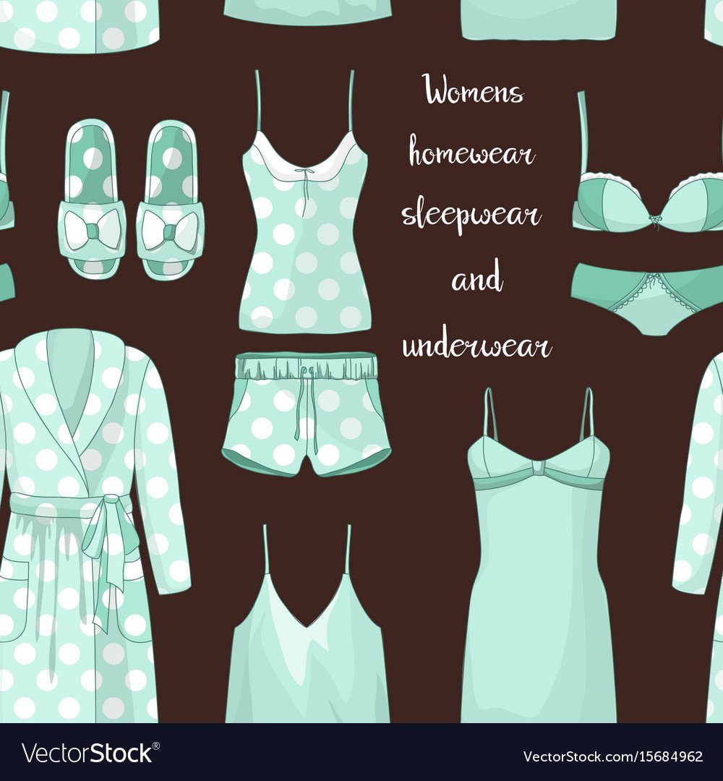Click the word "underwear" in script text
Viewport: 723px width, 781px height.
pos(476,347)
